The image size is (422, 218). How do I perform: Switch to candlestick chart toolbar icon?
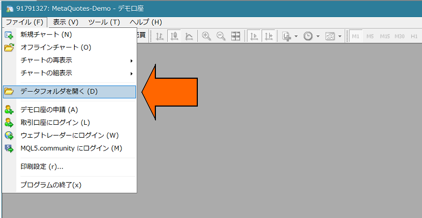pyautogui.click(x=174, y=36)
